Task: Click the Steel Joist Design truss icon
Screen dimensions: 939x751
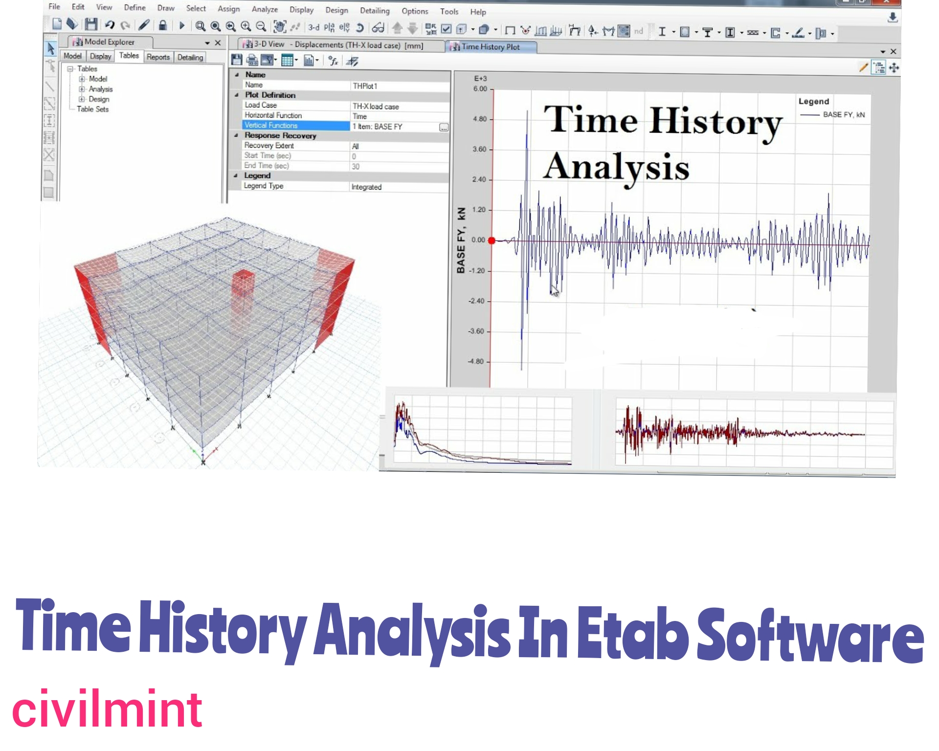Action: pyautogui.click(x=753, y=33)
